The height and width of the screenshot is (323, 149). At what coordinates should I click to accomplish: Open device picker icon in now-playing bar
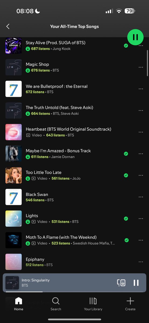[x=121, y=283]
